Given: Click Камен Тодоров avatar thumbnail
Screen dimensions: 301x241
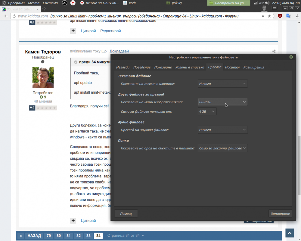Looking at the screenshot, I should [x=43, y=77].
